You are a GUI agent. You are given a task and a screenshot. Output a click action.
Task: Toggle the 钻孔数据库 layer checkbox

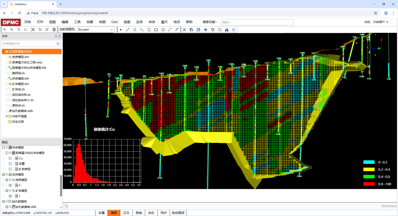pyautogui.click(x=4, y=202)
